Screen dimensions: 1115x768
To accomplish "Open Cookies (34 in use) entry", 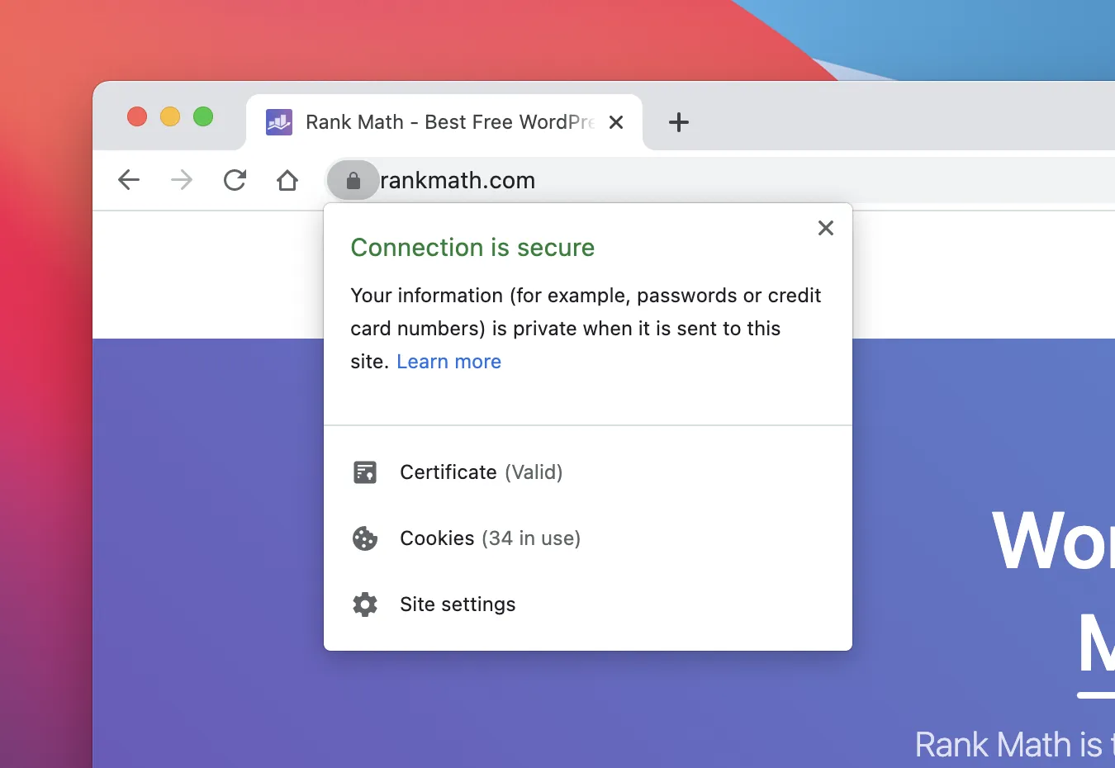I will pos(588,538).
